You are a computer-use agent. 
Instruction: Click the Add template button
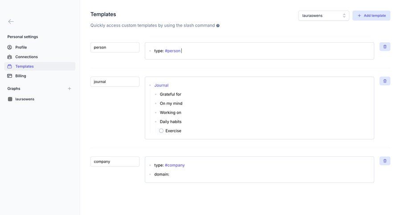point(371,16)
